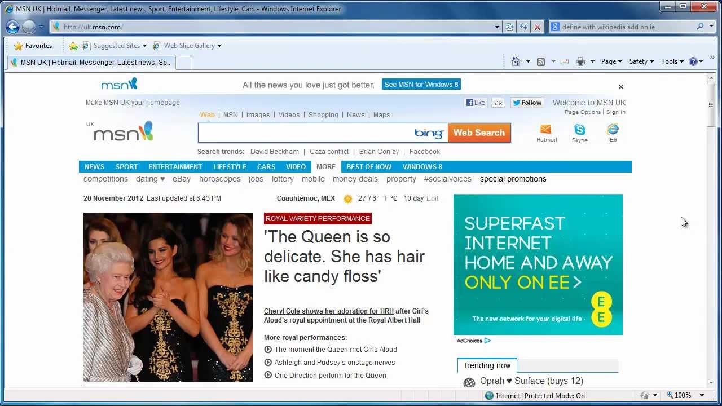Click the Print icon

pos(580,61)
